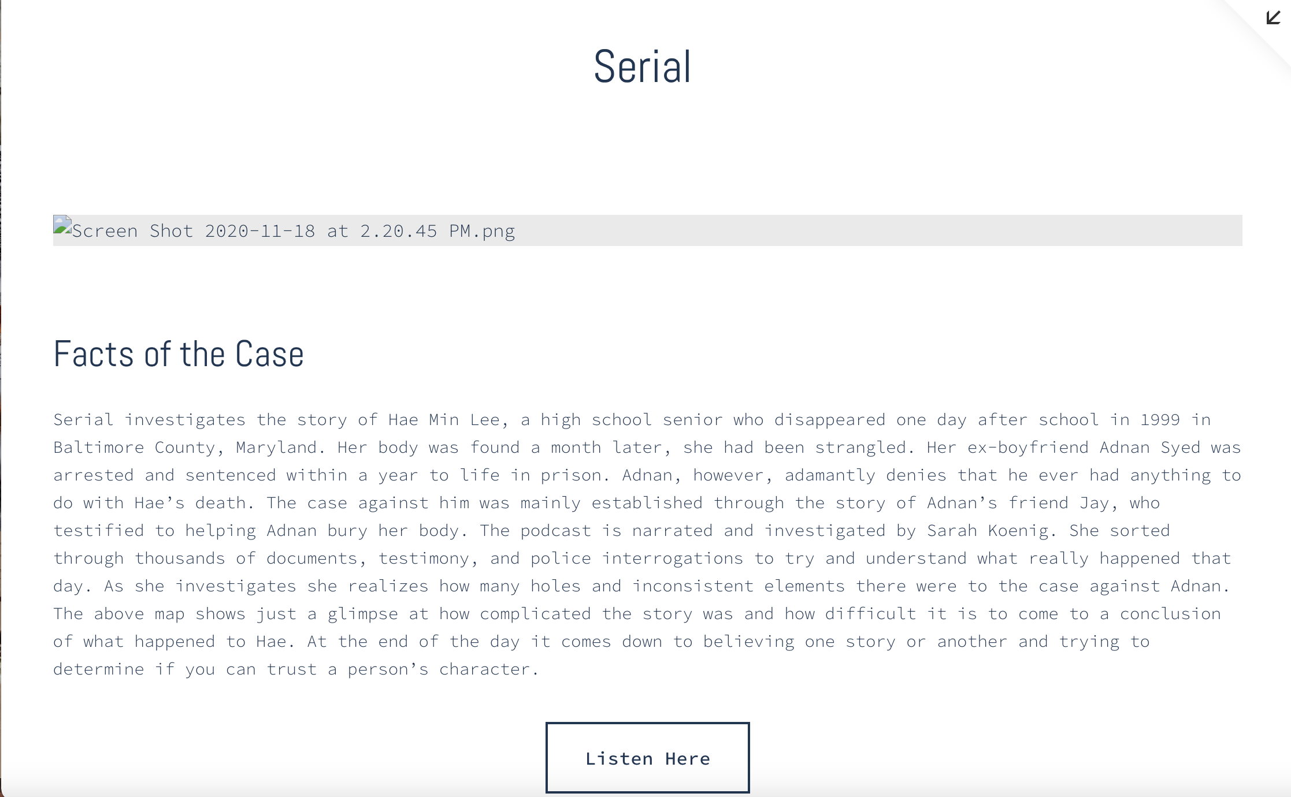The image size is (1291, 797).
Task: Click the "Serial" page title
Action: (642, 67)
